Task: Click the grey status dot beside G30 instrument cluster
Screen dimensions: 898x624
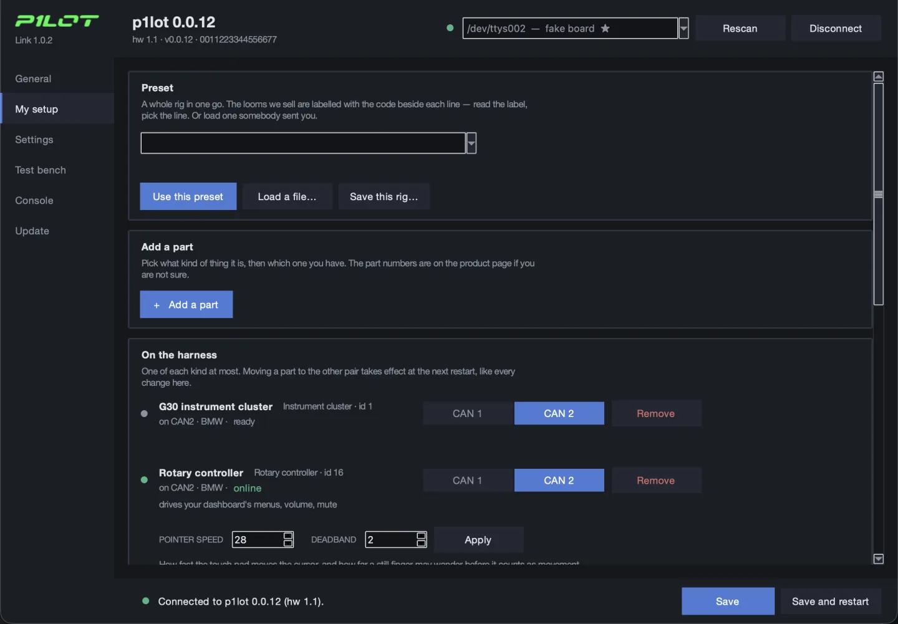Action: [144, 413]
